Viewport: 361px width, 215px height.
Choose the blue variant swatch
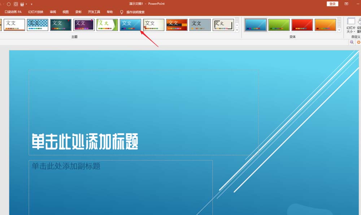coord(256,25)
